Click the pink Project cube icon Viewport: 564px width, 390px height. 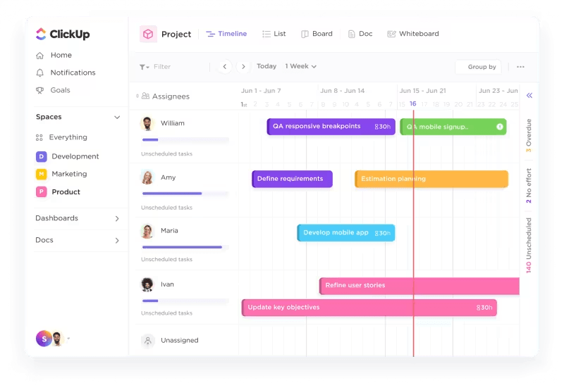click(x=148, y=34)
